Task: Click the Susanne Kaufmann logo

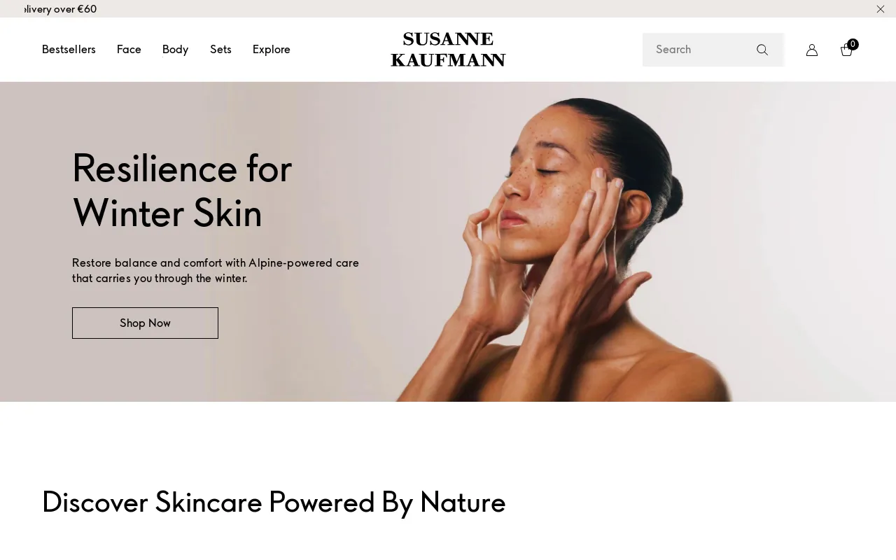Action: point(448,49)
